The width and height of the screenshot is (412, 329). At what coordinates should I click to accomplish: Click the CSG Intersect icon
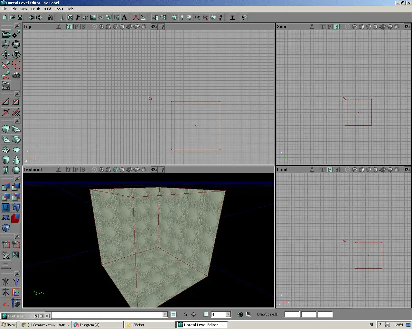tap(6, 197)
